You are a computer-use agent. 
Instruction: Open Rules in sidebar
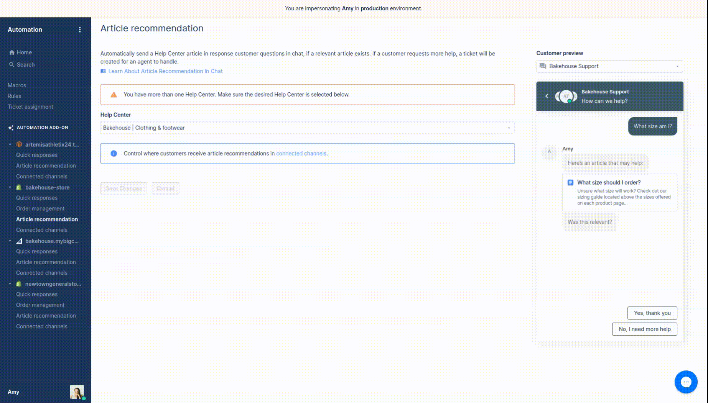15,96
